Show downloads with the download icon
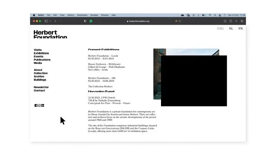This screenshot has height=155, width=276. pos(225,21)
